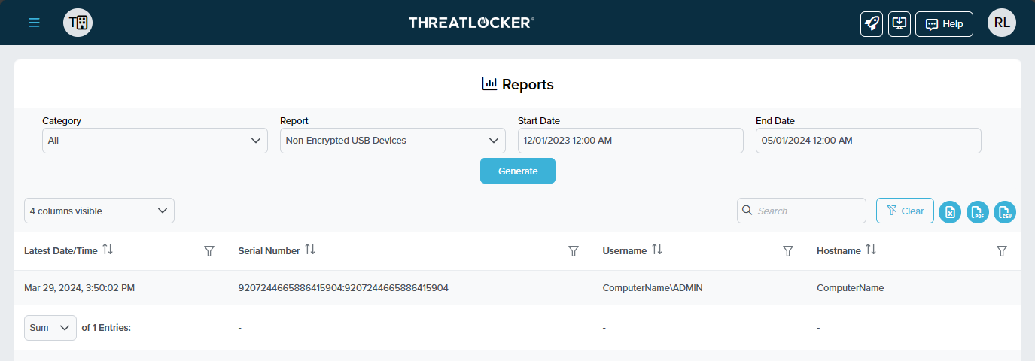The image size is (1035, 361).
Task: Filter the Latest Date/Time column
Action: click(x=209, y=251)
